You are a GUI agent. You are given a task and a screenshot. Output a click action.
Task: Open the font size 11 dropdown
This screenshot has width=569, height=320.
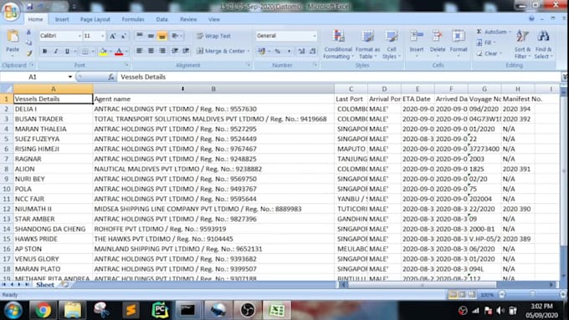(x=103, y=36)
